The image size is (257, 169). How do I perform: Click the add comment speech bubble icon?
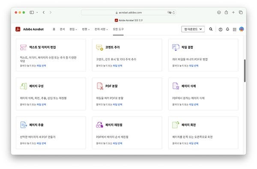click(99, 48)
